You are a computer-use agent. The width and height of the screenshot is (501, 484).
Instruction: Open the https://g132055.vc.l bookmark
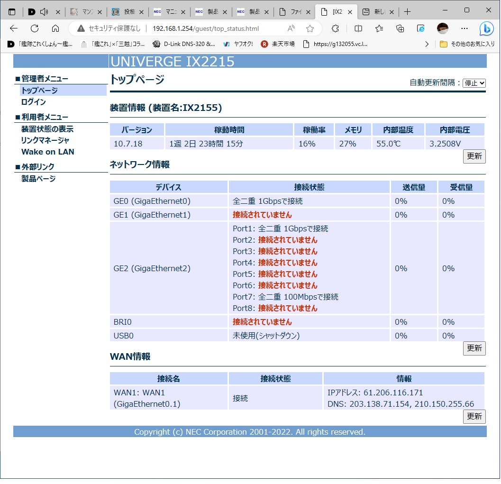(x=335, y=44)
